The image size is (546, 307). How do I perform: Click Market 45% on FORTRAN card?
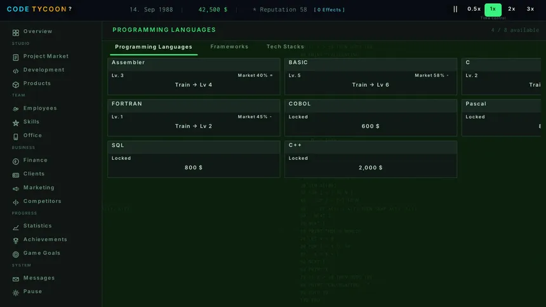click(x=255, y=117)
